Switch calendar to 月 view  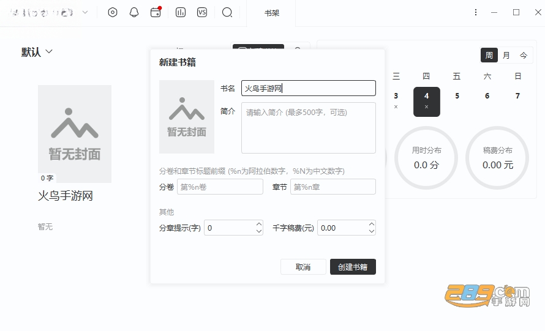tap(506, 55)
